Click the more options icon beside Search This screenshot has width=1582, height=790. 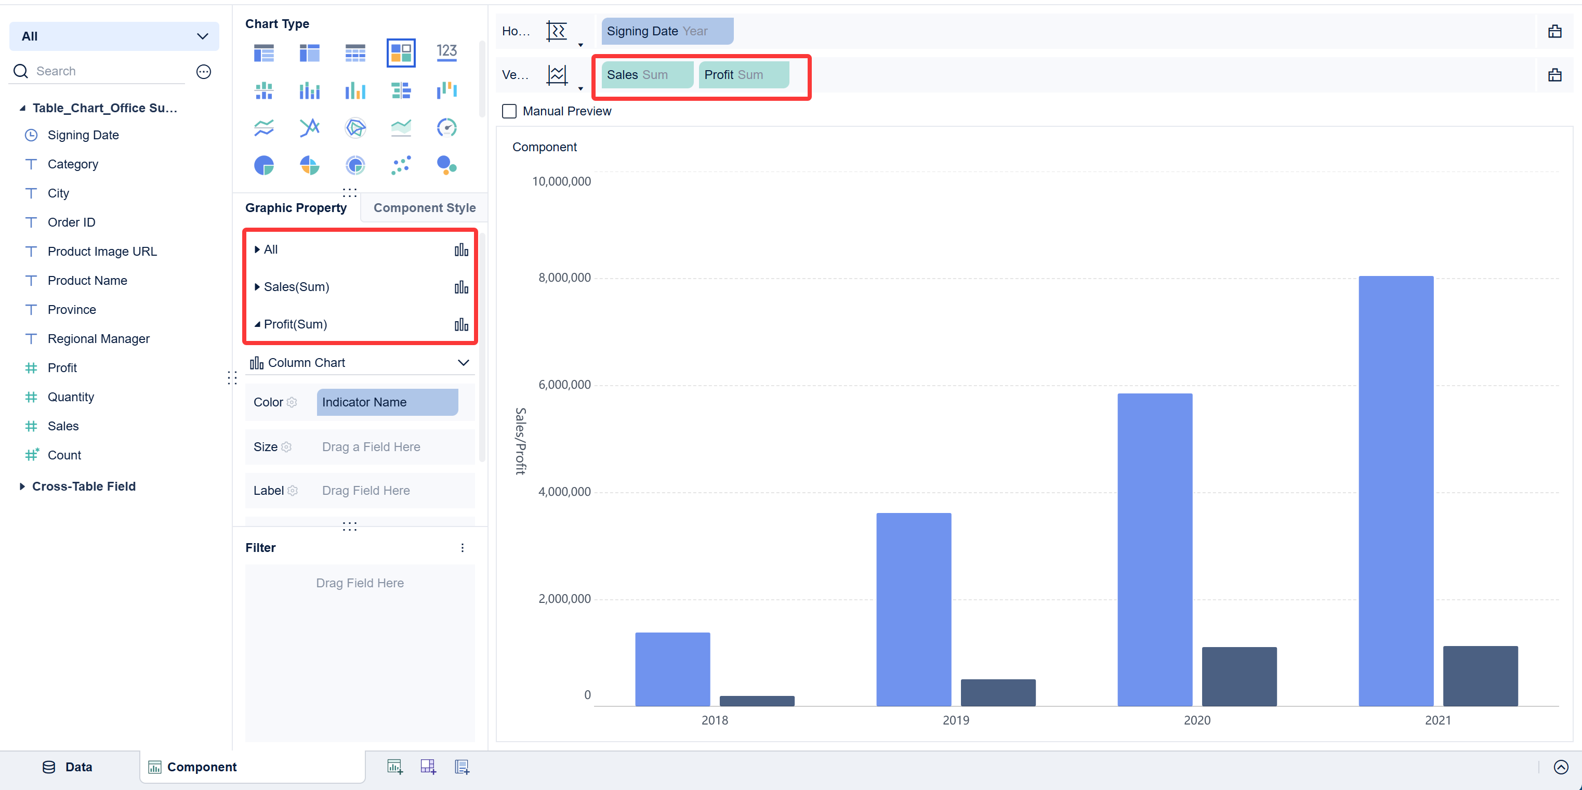(x=203, y=71)
